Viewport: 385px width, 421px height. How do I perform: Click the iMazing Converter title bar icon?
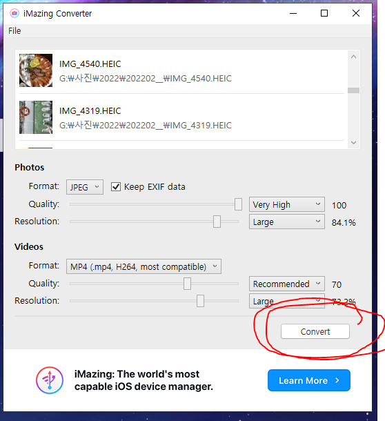click(x=14, y=13)
